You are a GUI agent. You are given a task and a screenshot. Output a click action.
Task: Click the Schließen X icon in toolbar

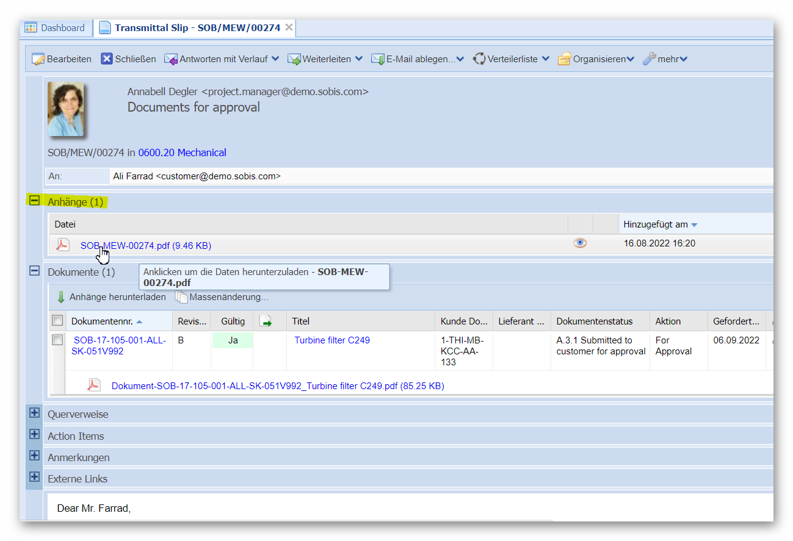coord(107,59)
